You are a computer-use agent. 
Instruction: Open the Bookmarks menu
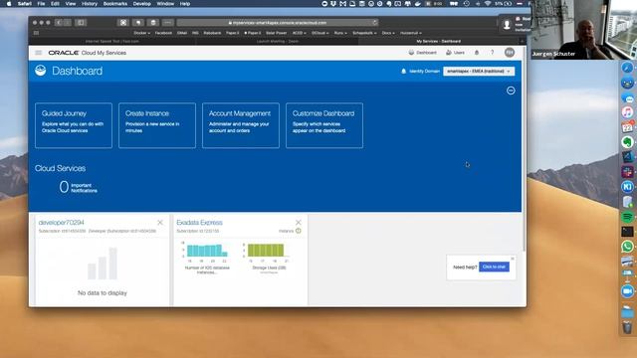(x=115, y=4)
